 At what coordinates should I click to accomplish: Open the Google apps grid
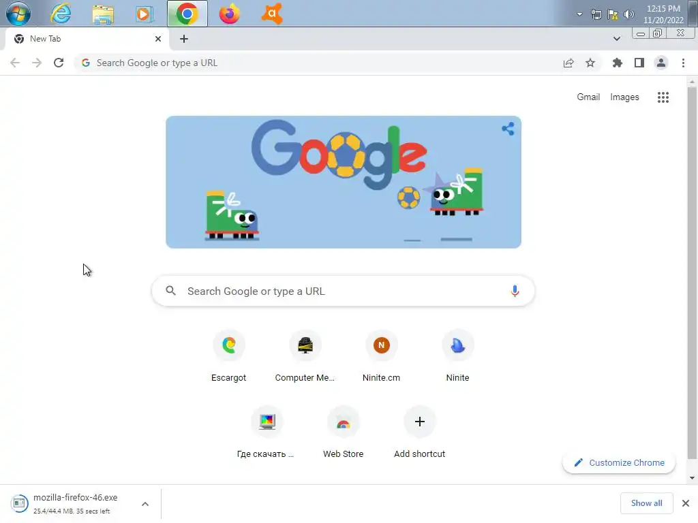663,97
